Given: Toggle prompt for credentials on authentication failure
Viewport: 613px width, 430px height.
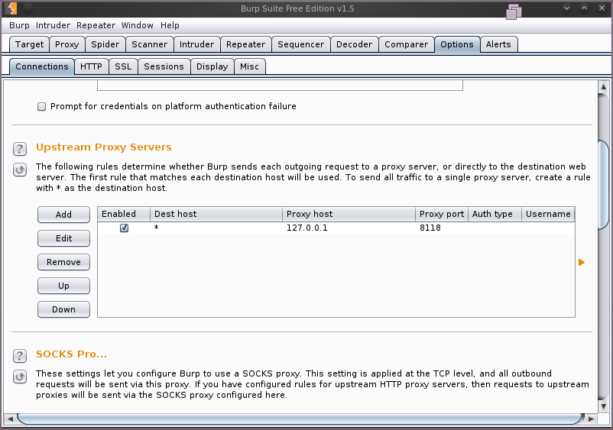Looking at the screenshot, I should tap(41, 107).
